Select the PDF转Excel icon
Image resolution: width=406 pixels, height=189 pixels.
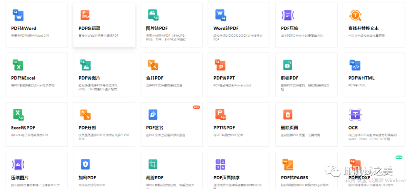(x=18, y=65)
